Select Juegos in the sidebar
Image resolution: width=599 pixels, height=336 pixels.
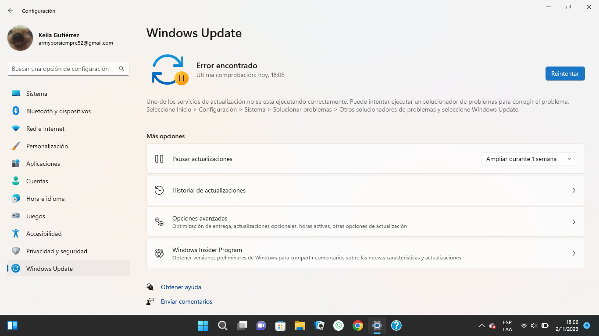pyautogui.click(x=35, y=216)
